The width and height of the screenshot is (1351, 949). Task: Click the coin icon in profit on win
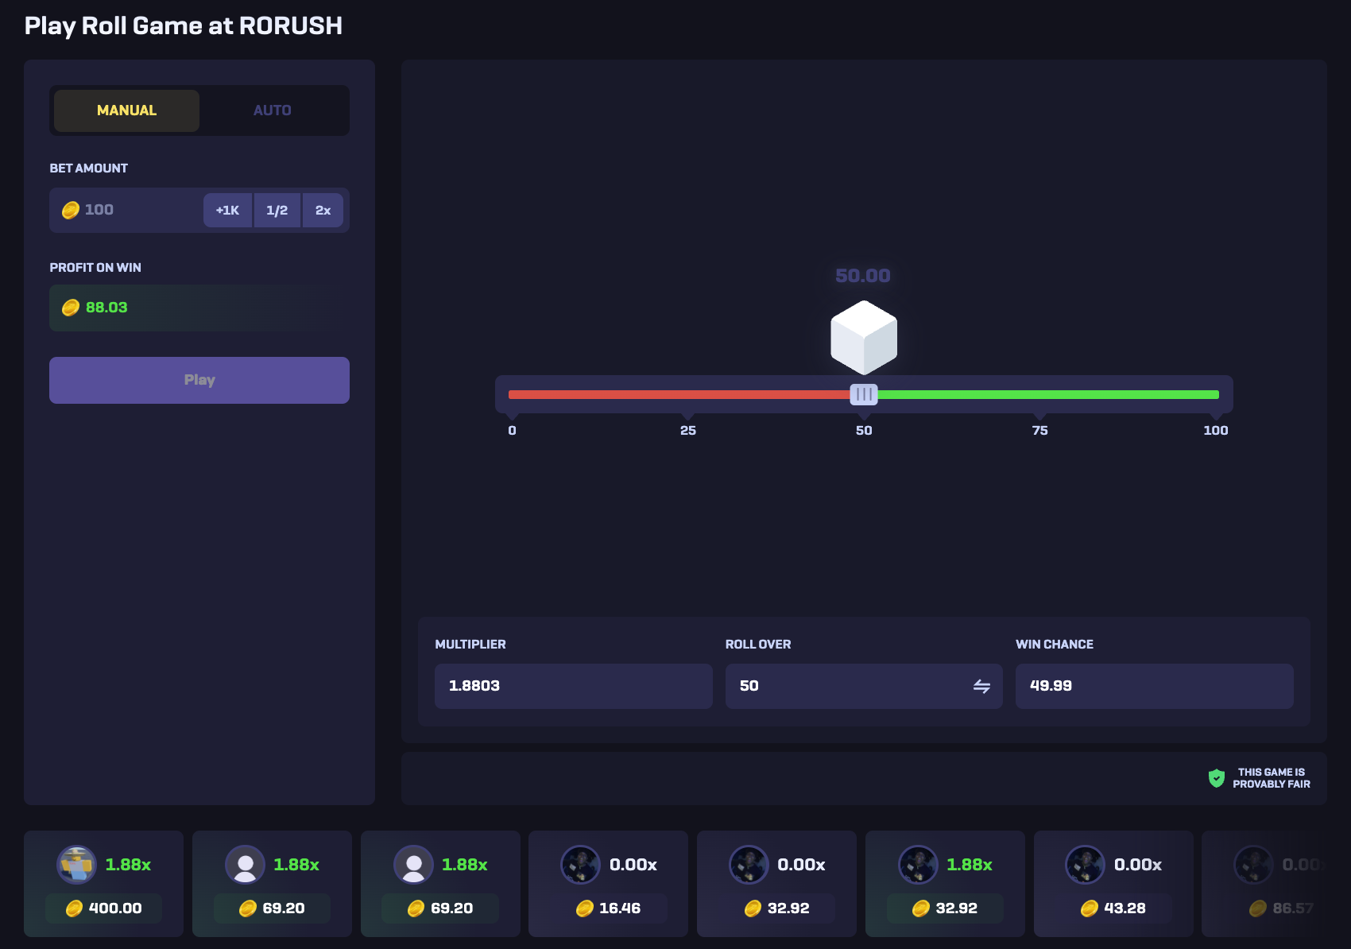click(71, 308)
